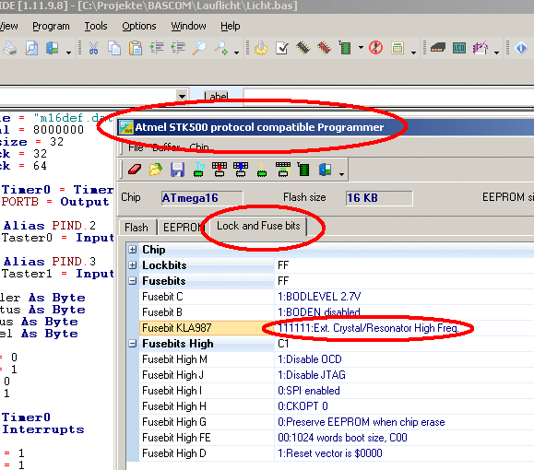
Task: Open the Help menu
Action: coord(231,26)
